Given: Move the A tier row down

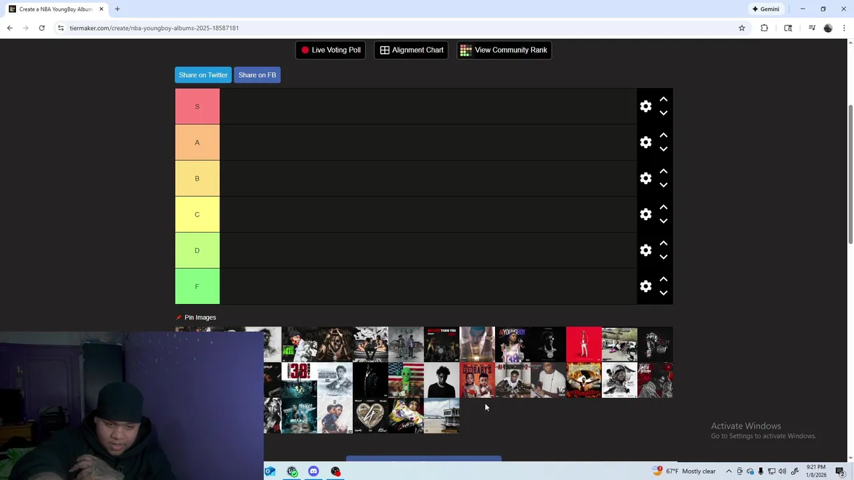Looking at the screenshot, I should tap(663, 149).
